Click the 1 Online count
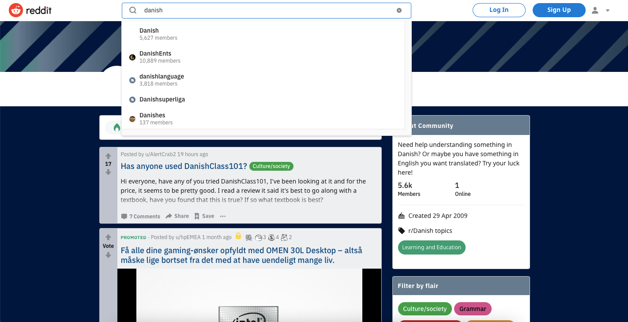Screen dimensions: 628x322 pos(463,189)
